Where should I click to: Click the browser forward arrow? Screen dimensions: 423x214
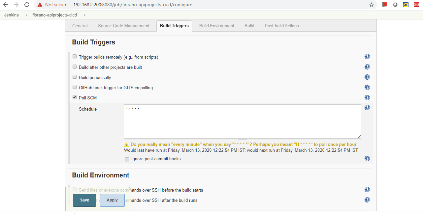click(x=16, y=5)
